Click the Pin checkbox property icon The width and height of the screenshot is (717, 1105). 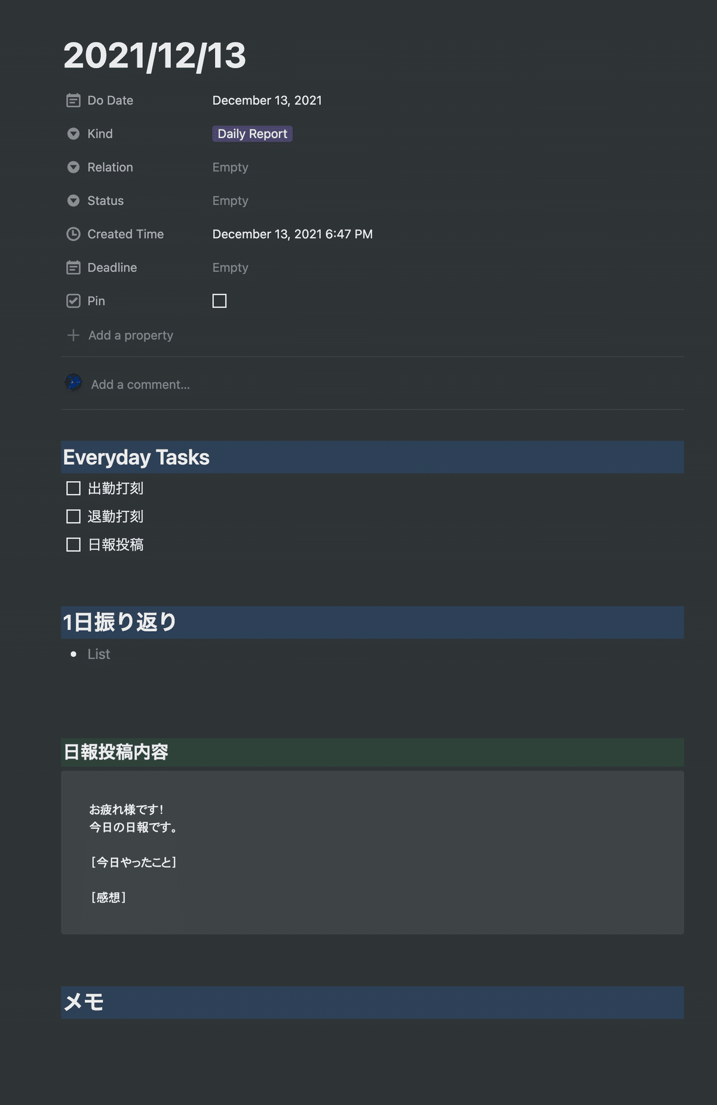73,301
